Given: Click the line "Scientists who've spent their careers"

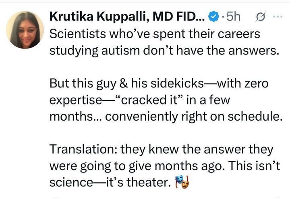Looking at the screenshot, I should click(x=155, y=34).
